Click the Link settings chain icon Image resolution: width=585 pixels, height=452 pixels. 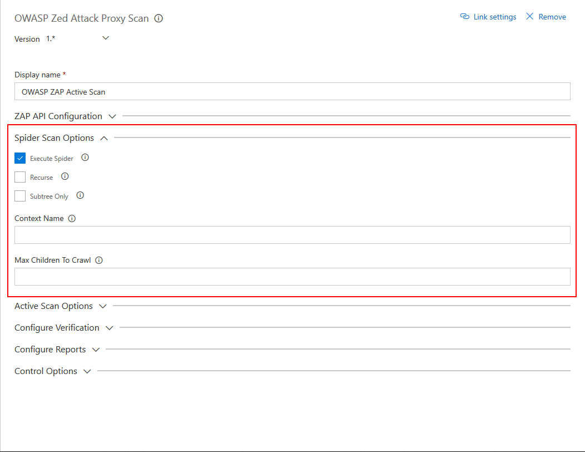[464, 17]
